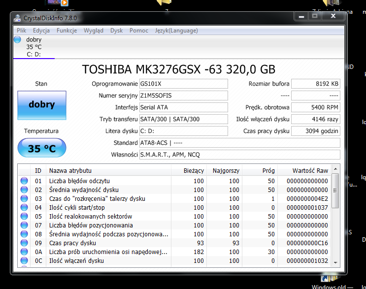
Task: Click the status orb for attribute 03
Action: 24,198
